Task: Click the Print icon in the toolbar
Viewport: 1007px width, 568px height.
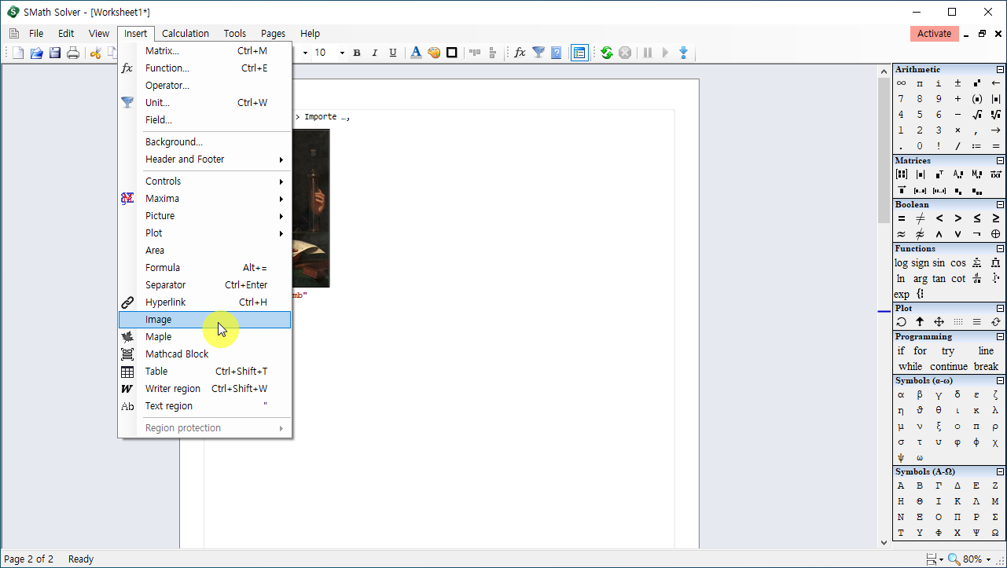Action: [x=73, y=53]
